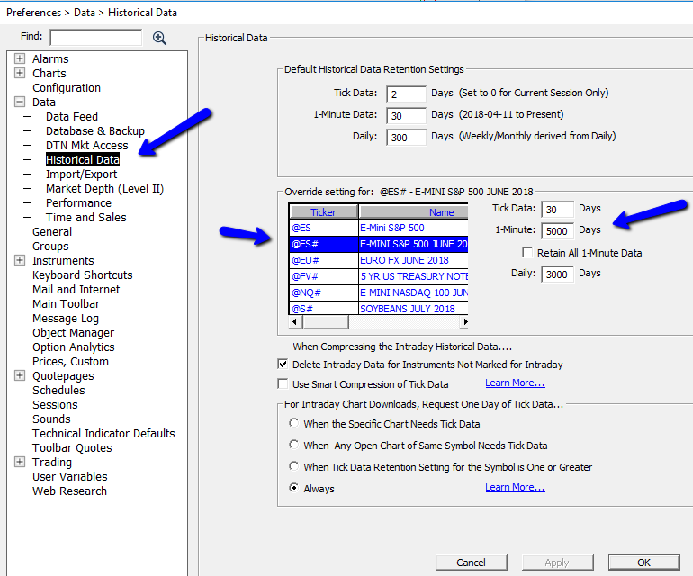This screenshot has height=576, width=693.
Task: Select the @ES# ticker row
Action: [378, 244]
